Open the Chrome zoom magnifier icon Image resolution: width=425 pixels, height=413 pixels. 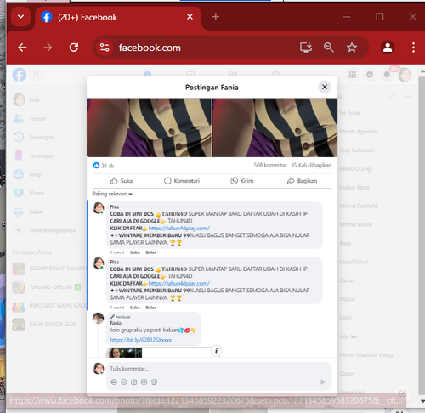click(329, 48)
